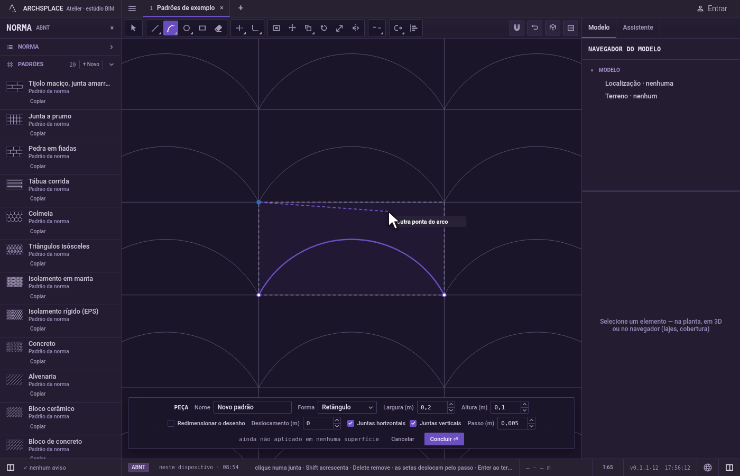740x476 pixels.
Task: Click the Largura (m) value field
Action: pos(432,407)
